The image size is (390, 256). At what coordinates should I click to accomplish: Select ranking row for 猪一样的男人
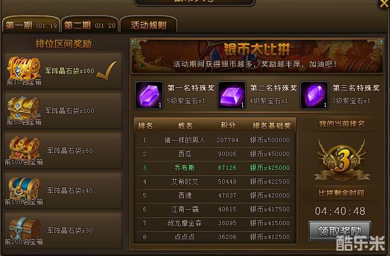(215, 140)
